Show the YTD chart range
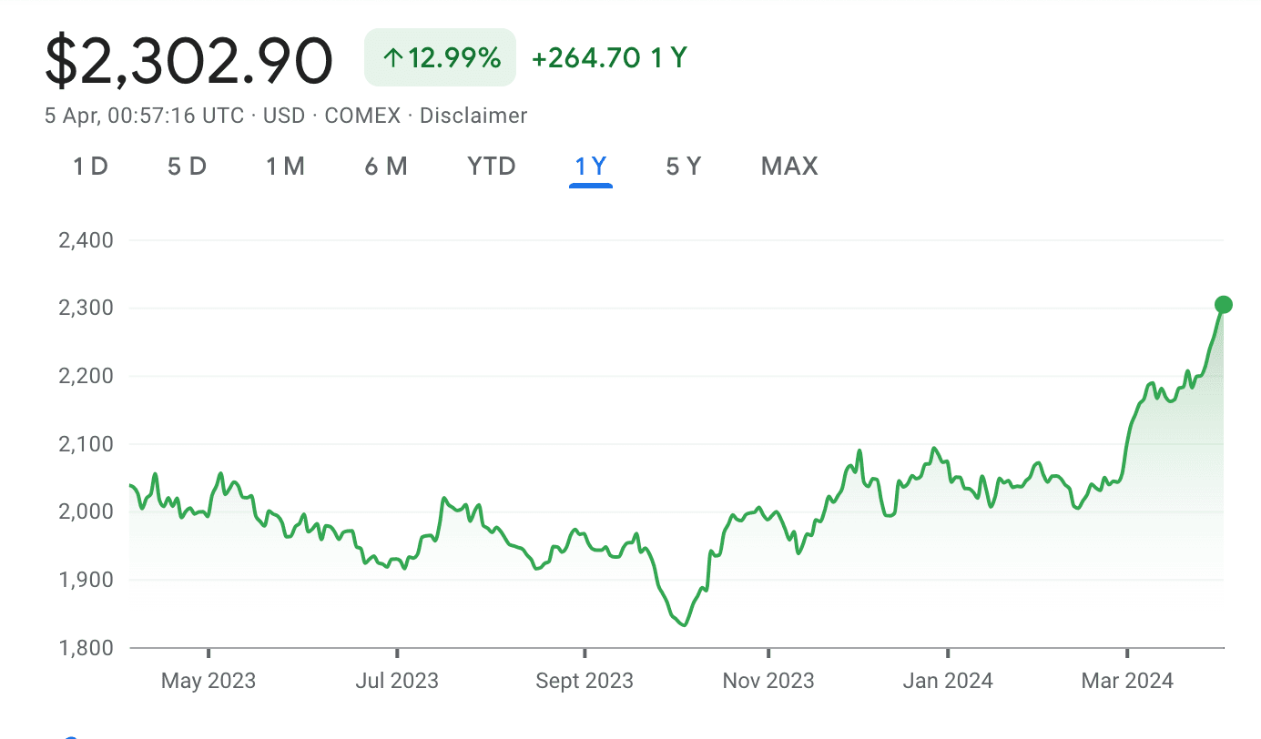The image size is (1261, 739). [x=492, y=167]
